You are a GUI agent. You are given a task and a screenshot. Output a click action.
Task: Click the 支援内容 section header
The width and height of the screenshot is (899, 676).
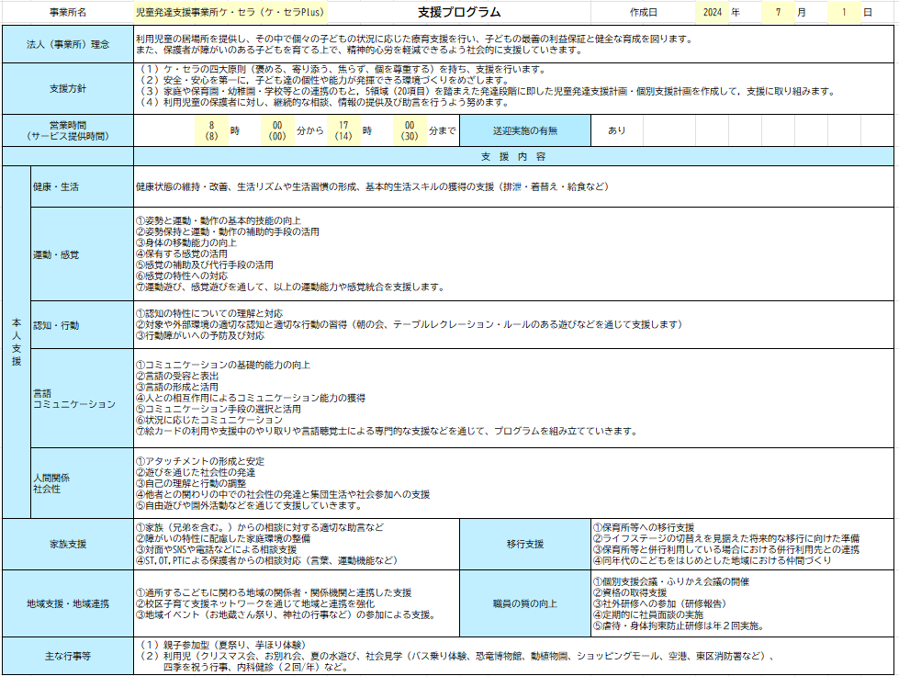coord(513,157)
